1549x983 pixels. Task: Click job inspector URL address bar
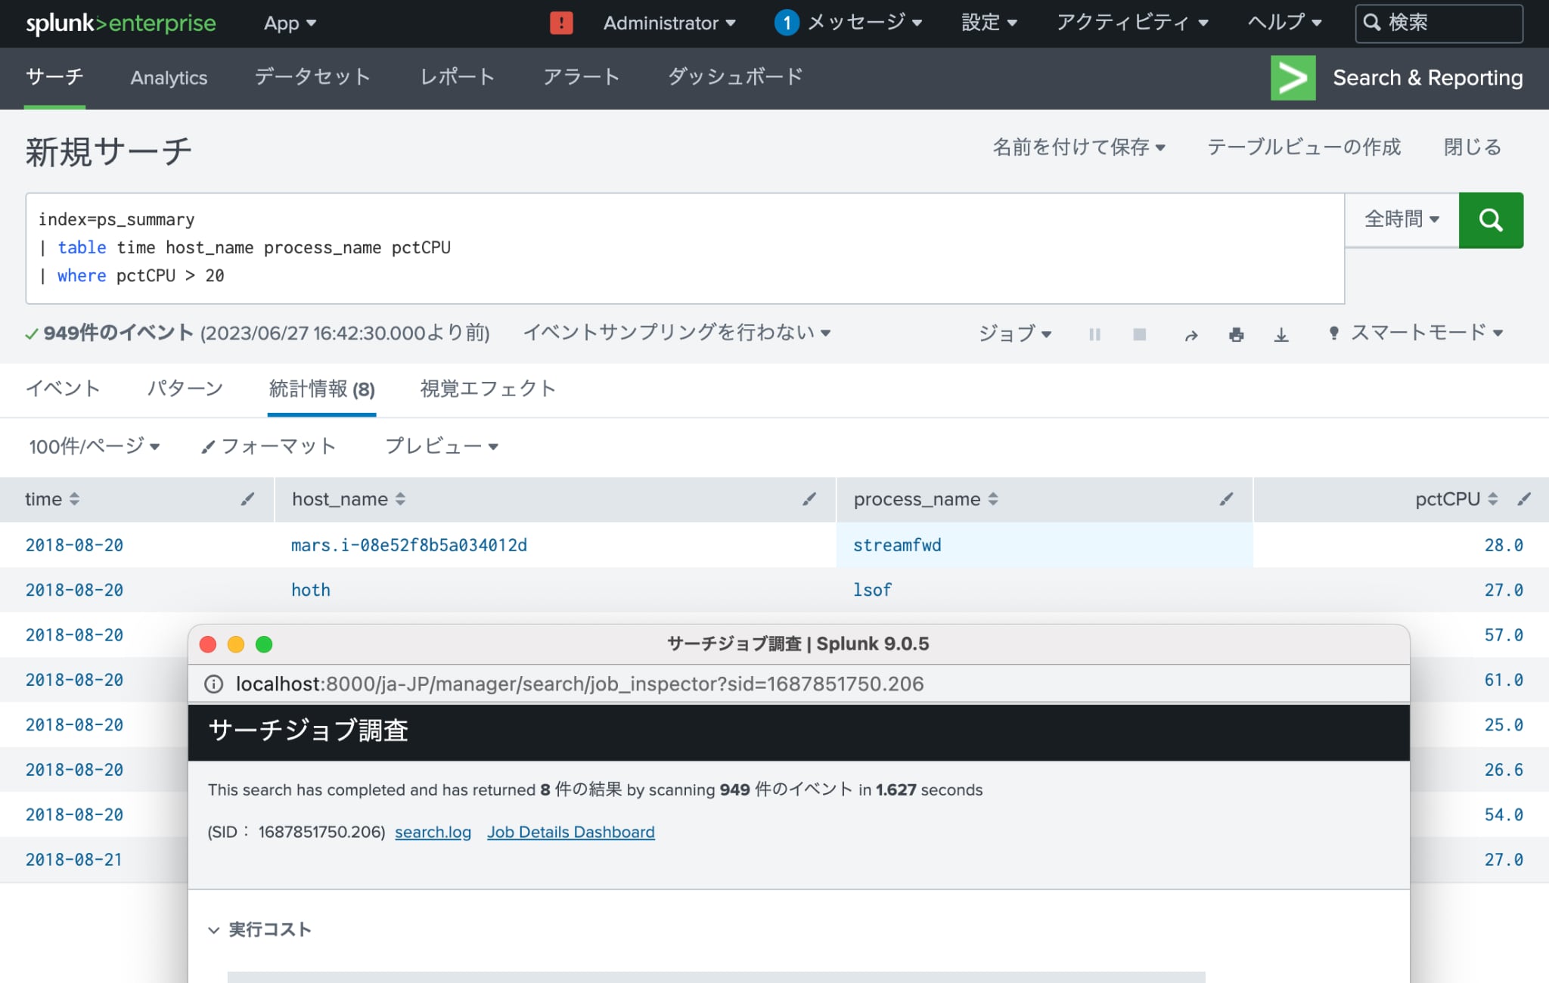click(799, 684)
